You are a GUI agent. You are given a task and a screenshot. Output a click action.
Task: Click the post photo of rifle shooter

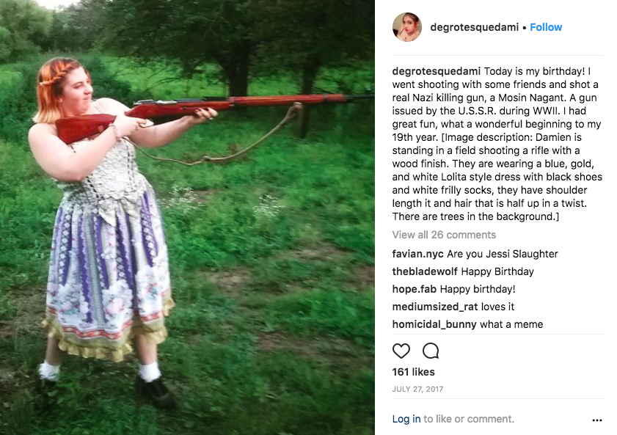point(187,217)
